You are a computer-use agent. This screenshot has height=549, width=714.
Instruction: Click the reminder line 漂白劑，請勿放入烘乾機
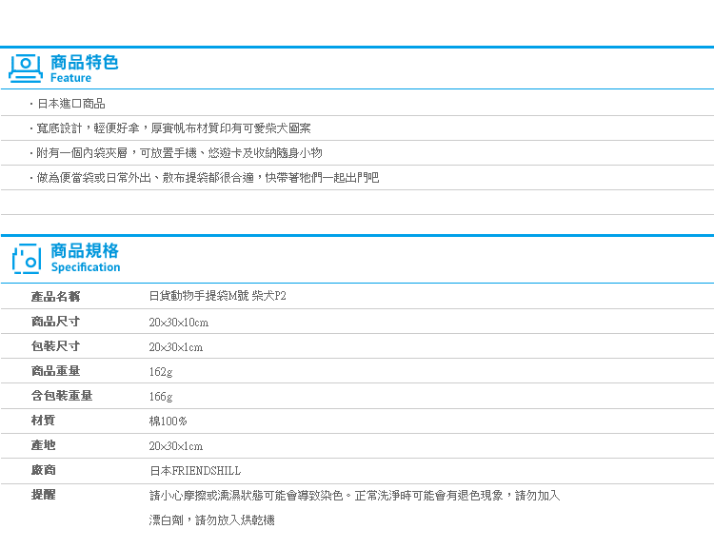[211, 520]
